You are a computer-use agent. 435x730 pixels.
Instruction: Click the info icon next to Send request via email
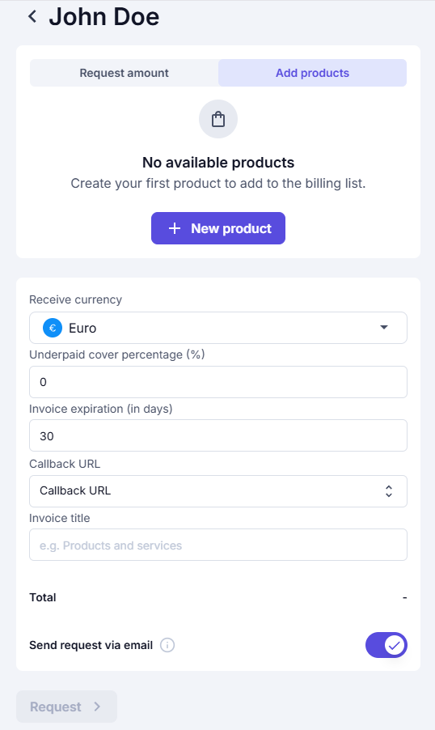[167, 645]
